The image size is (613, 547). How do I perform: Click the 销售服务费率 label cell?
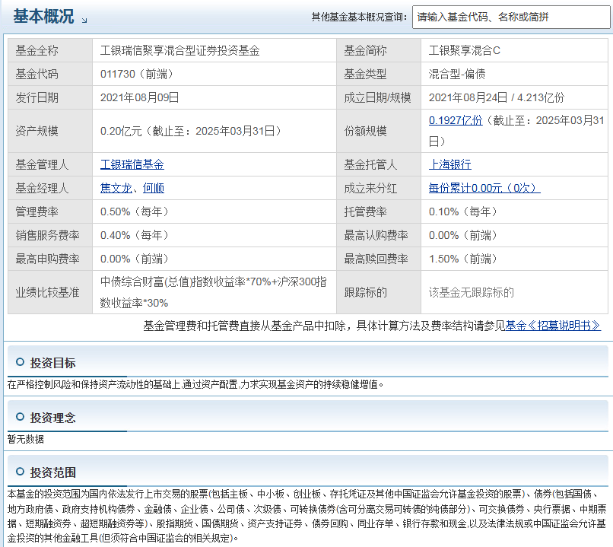(x=50, y=235)
